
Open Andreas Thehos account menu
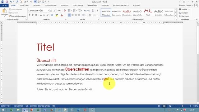pyautogui.click(x=186, y=6)
